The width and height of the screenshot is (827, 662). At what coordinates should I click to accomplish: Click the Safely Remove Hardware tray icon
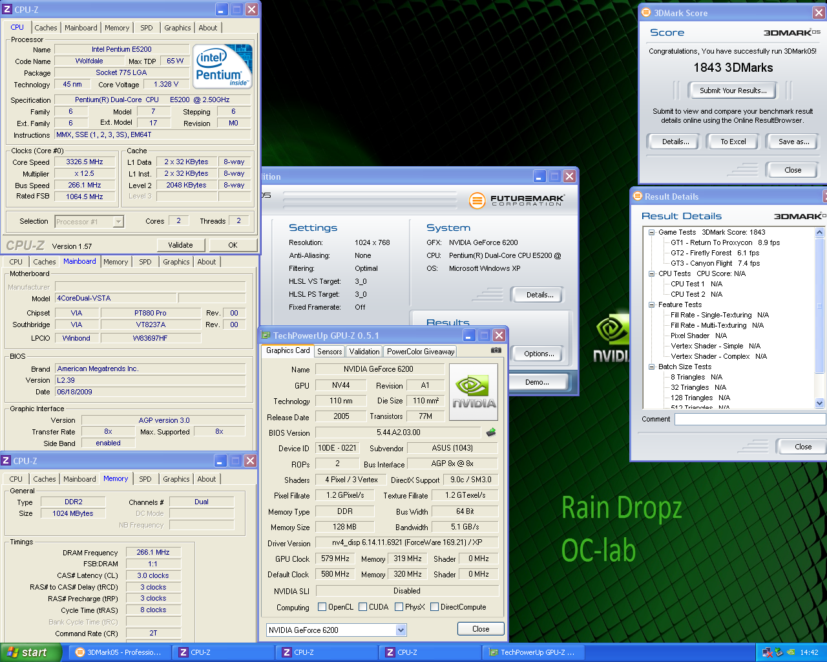pos(779,652)
